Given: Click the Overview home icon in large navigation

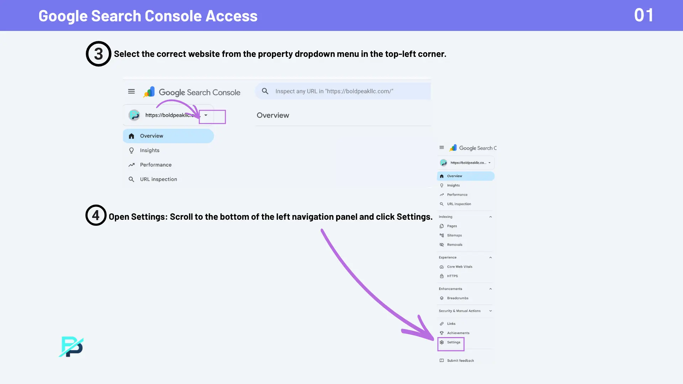Looking at the screenshot, I should point(131,136).
